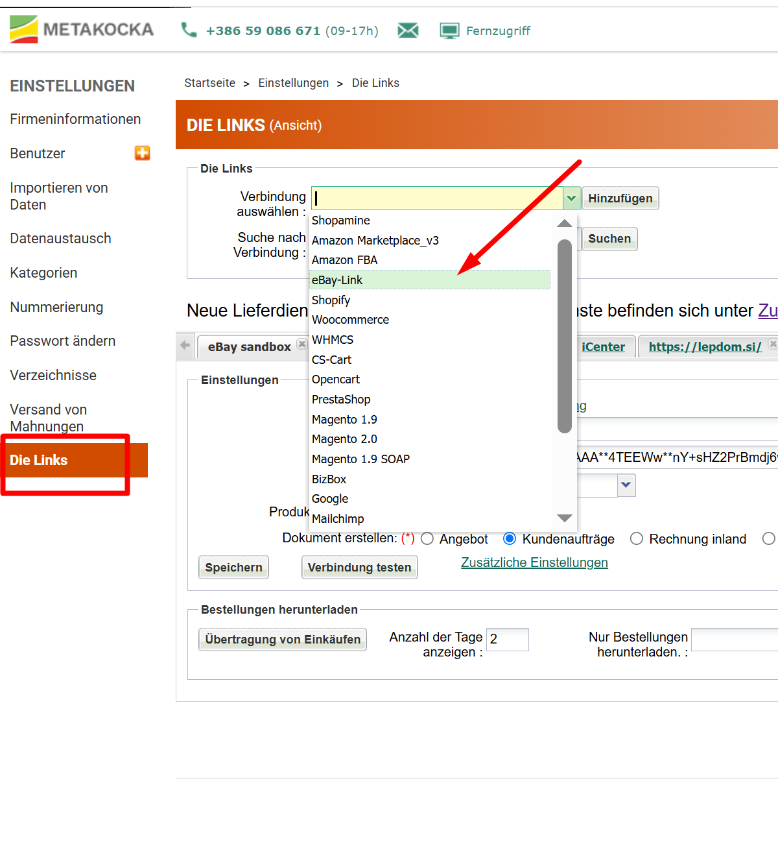Click the Hinzufügen button
This screenshot has height=866, width=778.
click(620, 198)
